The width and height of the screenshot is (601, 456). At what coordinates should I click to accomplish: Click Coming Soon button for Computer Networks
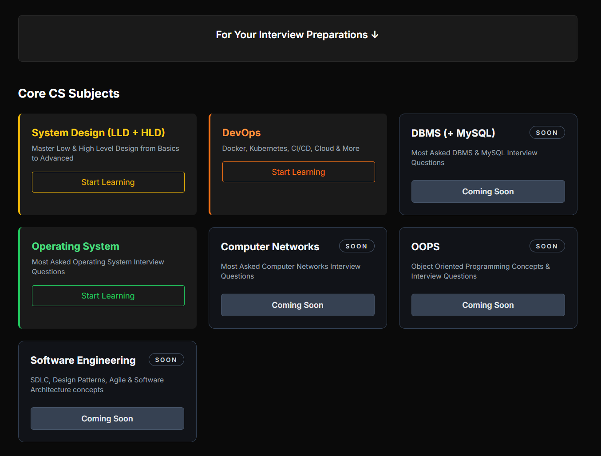tap(297, 305)
